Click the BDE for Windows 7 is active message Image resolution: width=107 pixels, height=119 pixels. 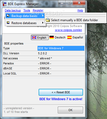coord(61,99)
